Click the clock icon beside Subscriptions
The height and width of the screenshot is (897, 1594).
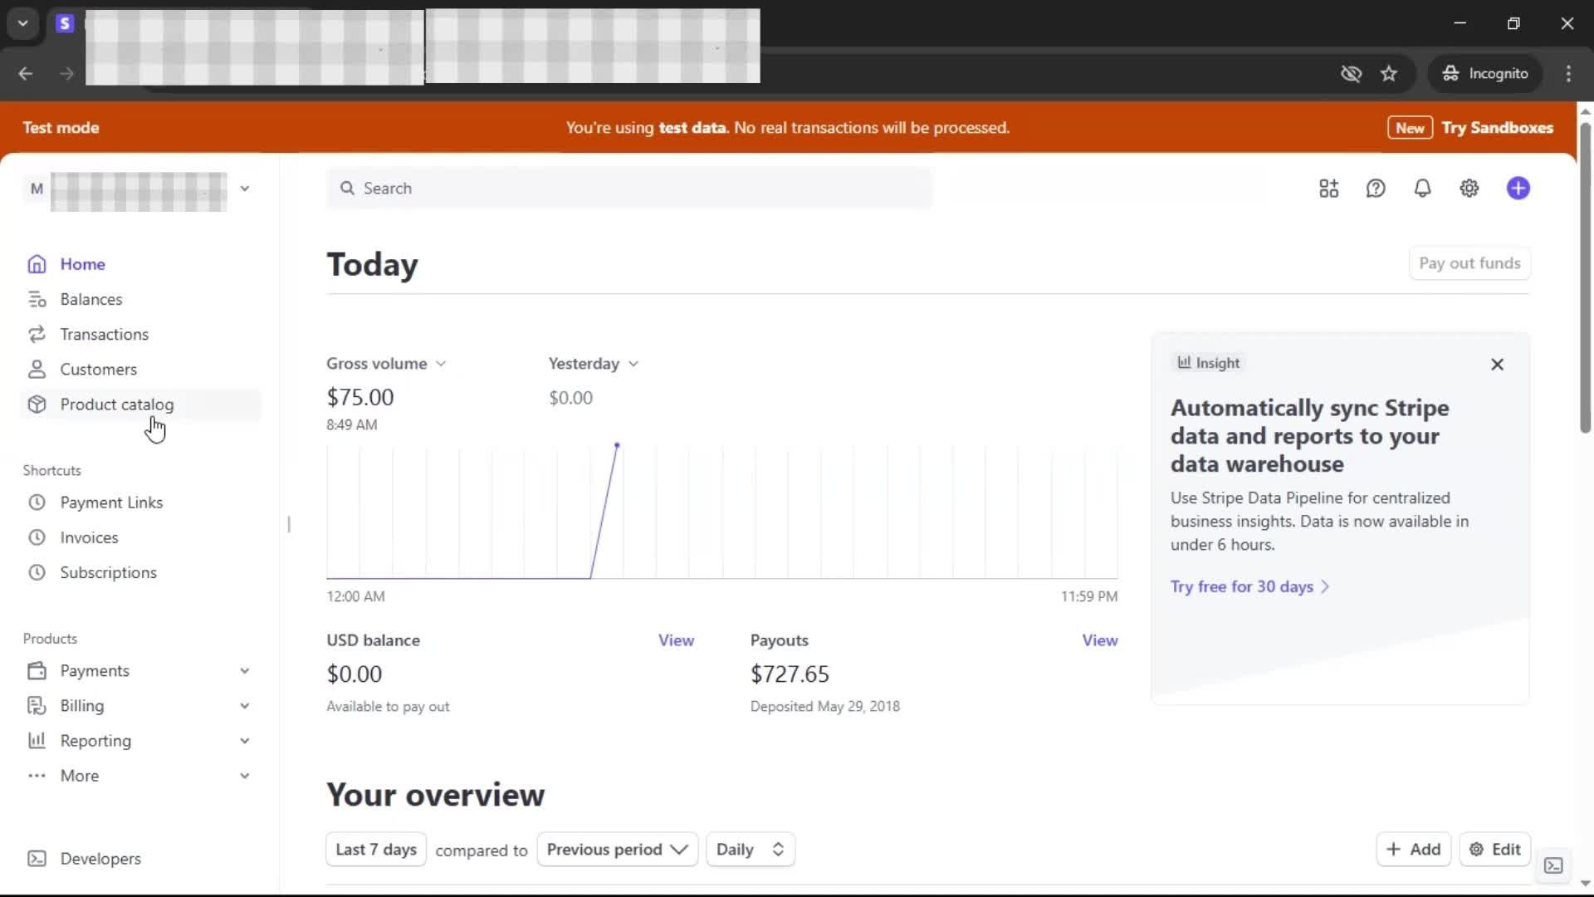[37, 572]
